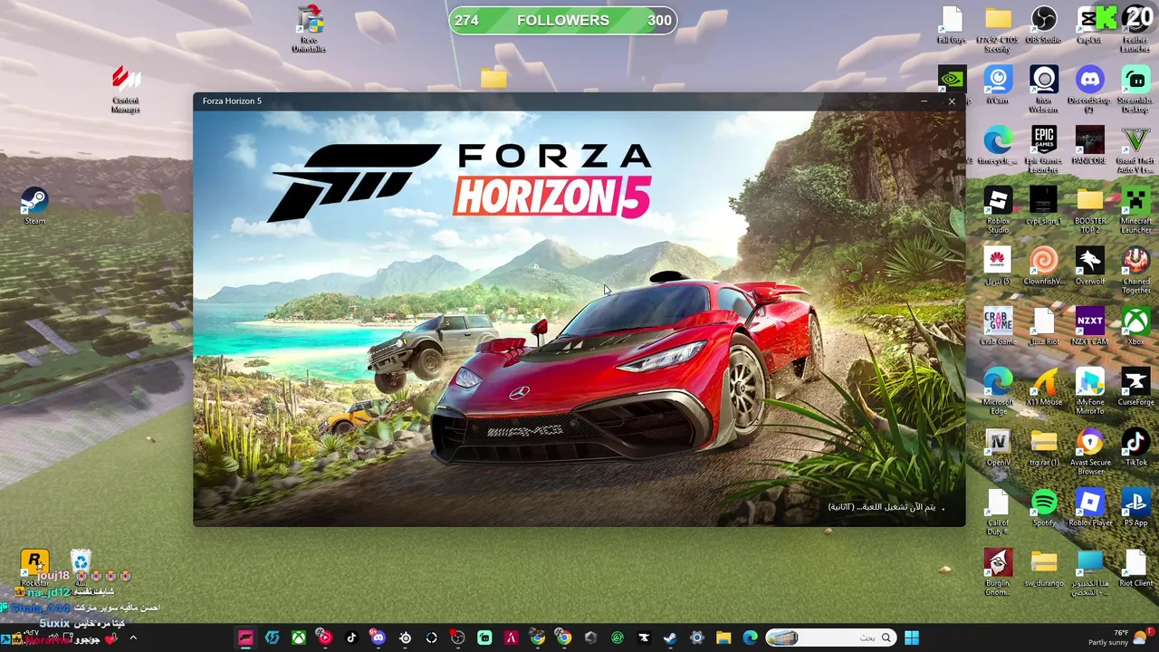Open TikTok from the taskbar
Image resolution: width=1159 pixels, height=652 pixels.
351,638
